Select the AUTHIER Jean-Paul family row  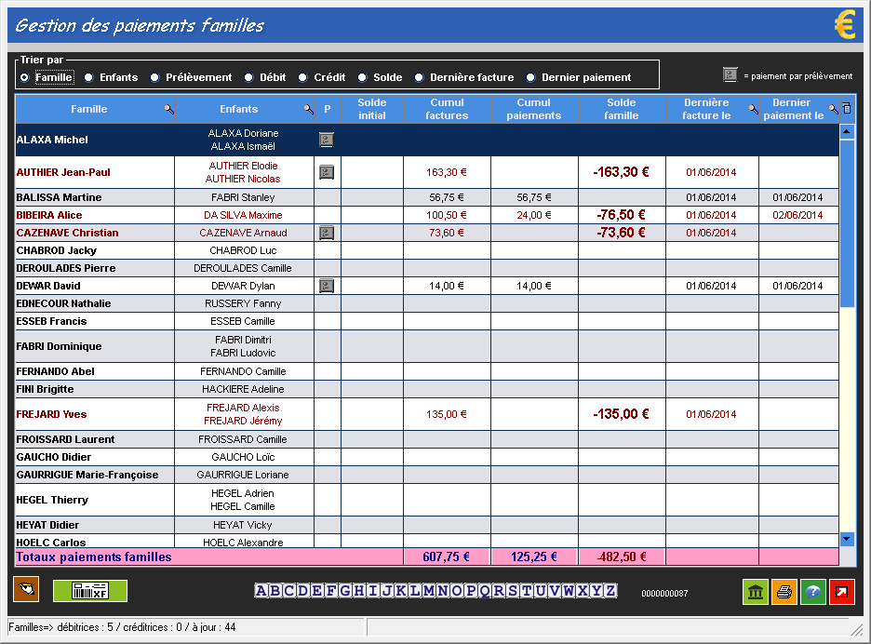pos(63,172)
